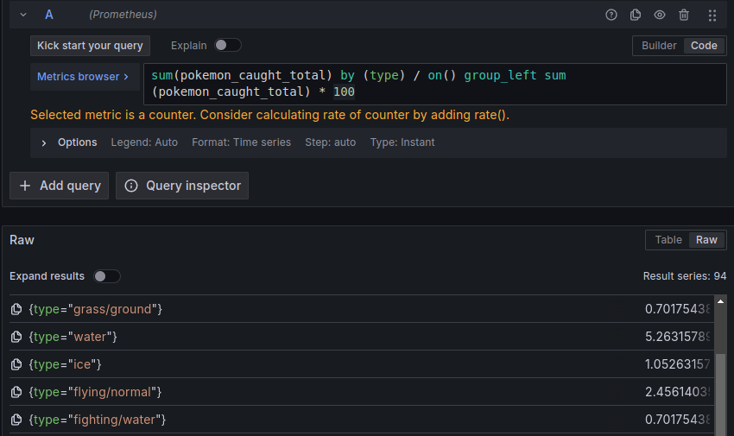The image size is (734, 436).
Task: Click Kick start your query button
Action: click(91, 46)
